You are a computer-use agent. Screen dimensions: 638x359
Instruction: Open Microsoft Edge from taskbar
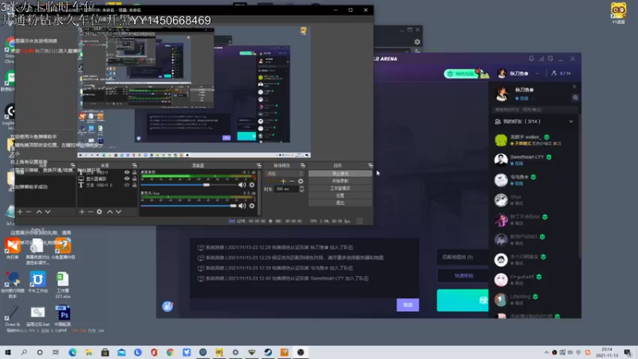click(73, 353)
